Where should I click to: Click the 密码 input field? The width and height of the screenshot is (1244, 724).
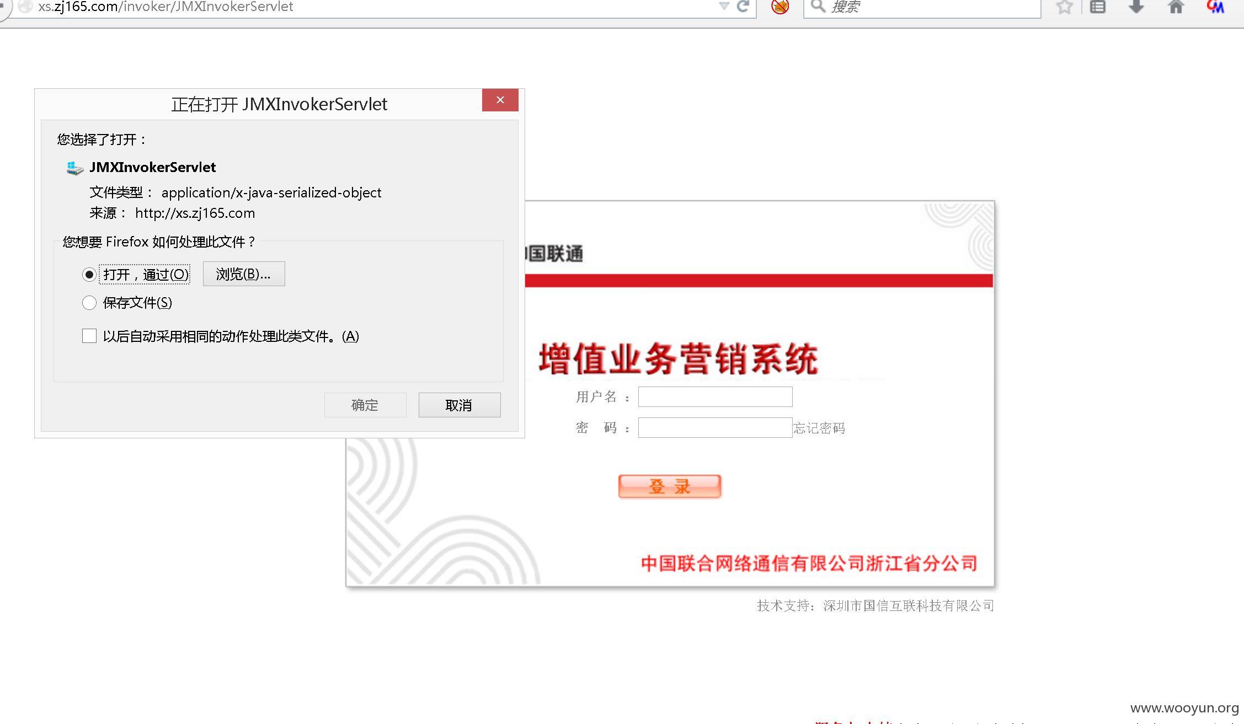[x=716, y=428]
